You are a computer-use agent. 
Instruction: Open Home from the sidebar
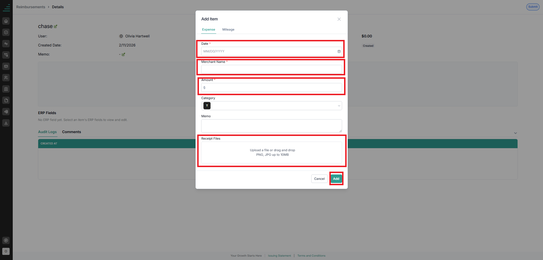pyautogui.click(x=6, y=21)
